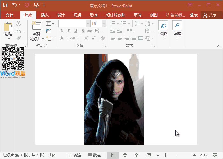
Task: Click the Share (共享) button
Action: [210, 15]
